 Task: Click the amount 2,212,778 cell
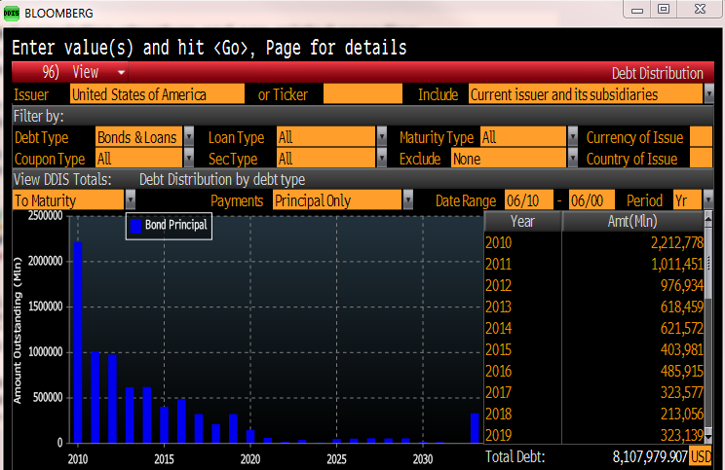[x=677, y=242]
